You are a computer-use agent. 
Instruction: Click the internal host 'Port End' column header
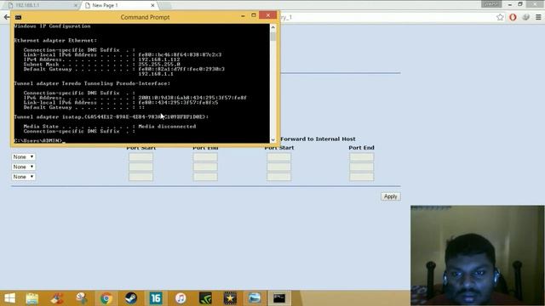361,147
